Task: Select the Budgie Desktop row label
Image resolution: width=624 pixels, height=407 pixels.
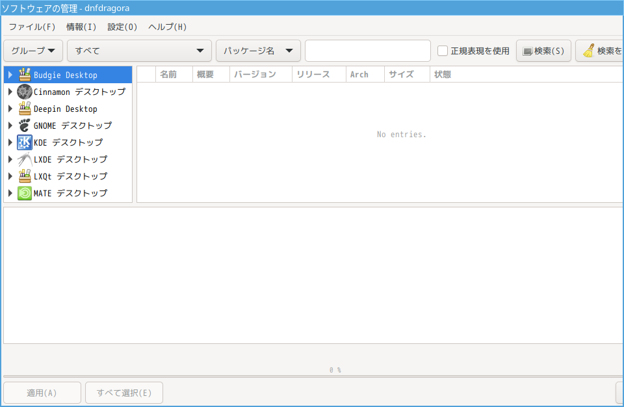Action: pos(66,75)
